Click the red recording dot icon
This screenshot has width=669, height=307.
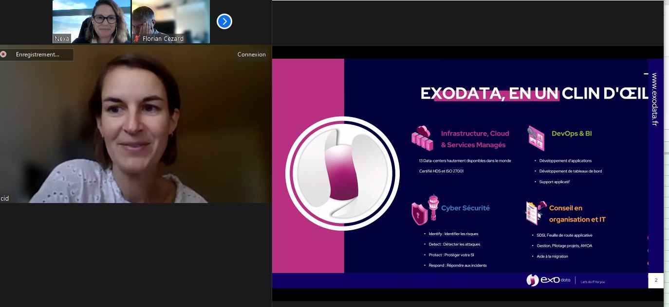(3, 54)
